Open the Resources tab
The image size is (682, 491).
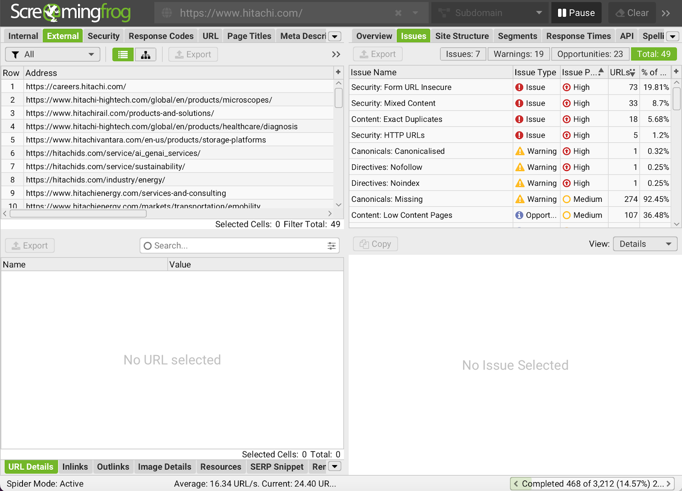221,467
